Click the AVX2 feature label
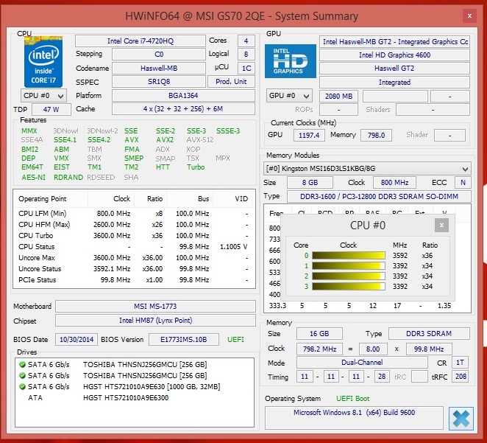The height and width of the screenshot is (443, 487). 165,140
